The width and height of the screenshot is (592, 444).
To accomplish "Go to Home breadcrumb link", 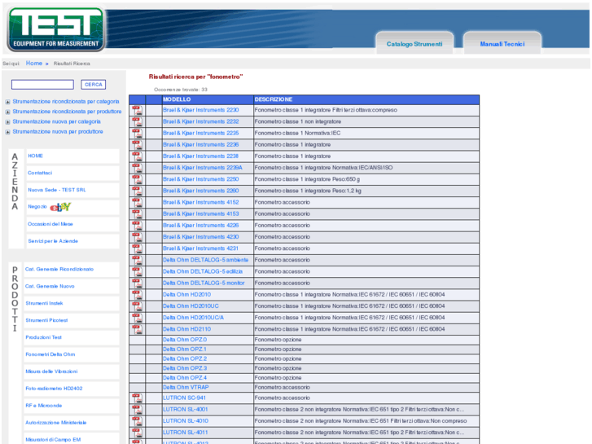I will click(34, 63).
